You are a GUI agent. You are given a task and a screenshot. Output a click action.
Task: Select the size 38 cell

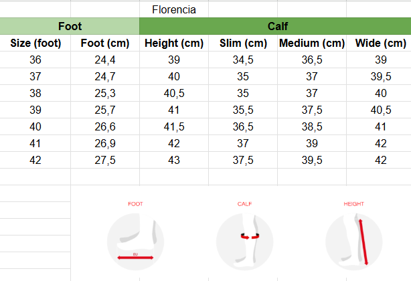tap(35, 94)
